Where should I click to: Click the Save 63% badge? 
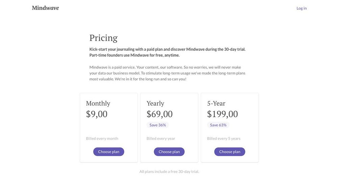[218, 125]
